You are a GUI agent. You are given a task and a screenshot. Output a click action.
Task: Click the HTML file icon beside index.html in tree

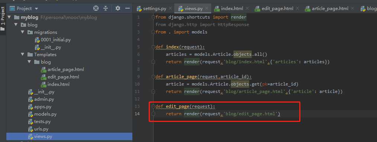pyautogui.click(x=43, y=84)
